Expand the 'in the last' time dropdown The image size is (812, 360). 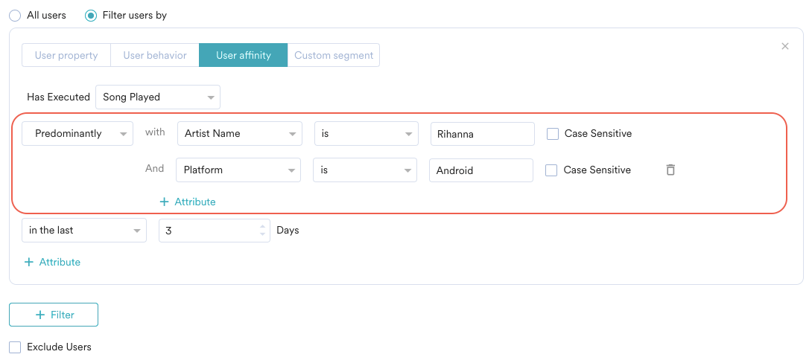(x=84, y=231)
